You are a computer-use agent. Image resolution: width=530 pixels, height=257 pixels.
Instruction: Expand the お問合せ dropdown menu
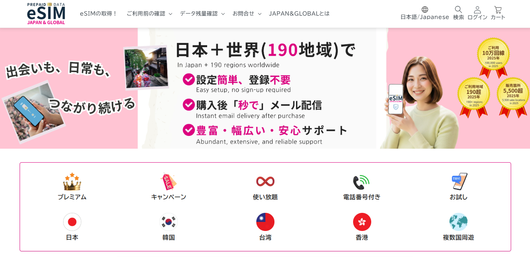click(x=247, y=14)
